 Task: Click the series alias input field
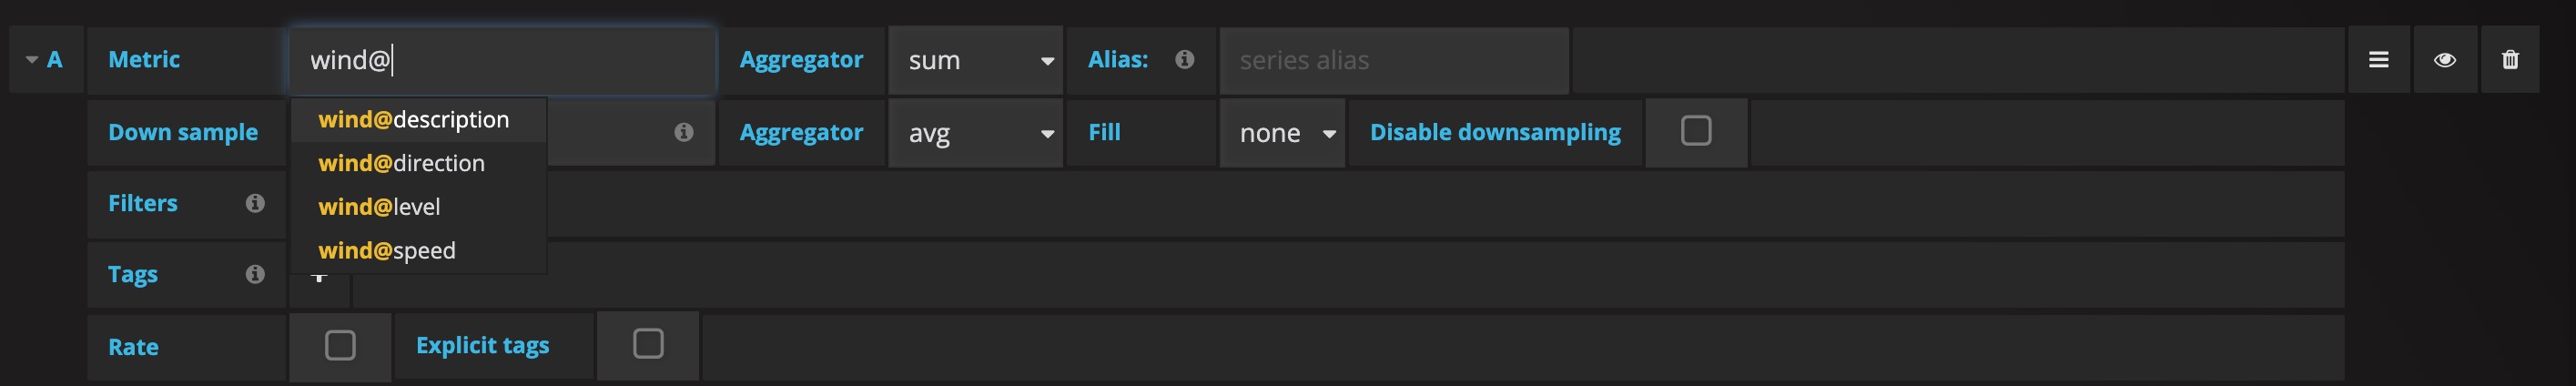[x=1394, y=60]
